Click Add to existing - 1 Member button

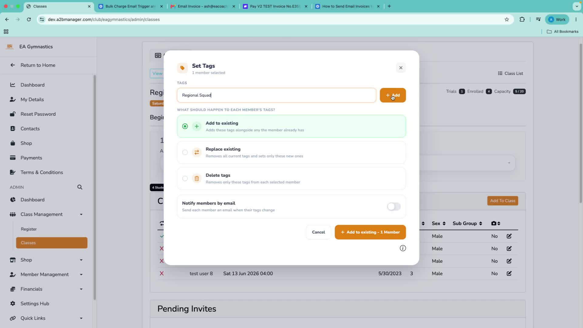[x=370, y=232]
